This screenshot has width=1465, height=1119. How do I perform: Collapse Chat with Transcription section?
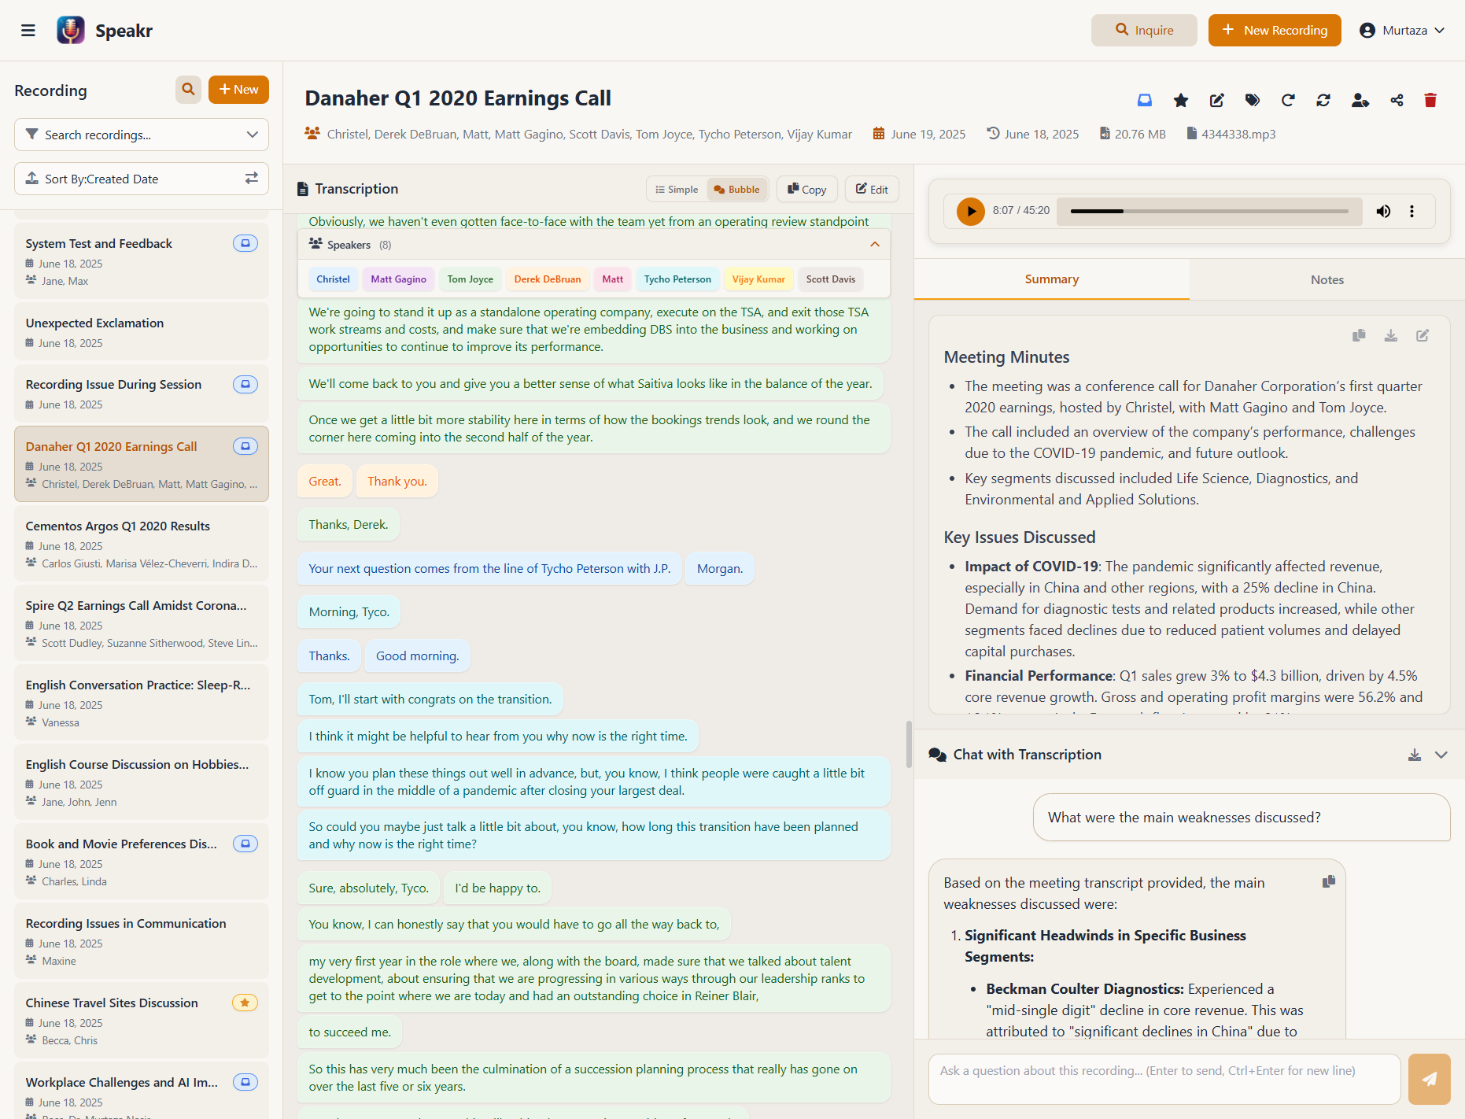coord(1441,755)
